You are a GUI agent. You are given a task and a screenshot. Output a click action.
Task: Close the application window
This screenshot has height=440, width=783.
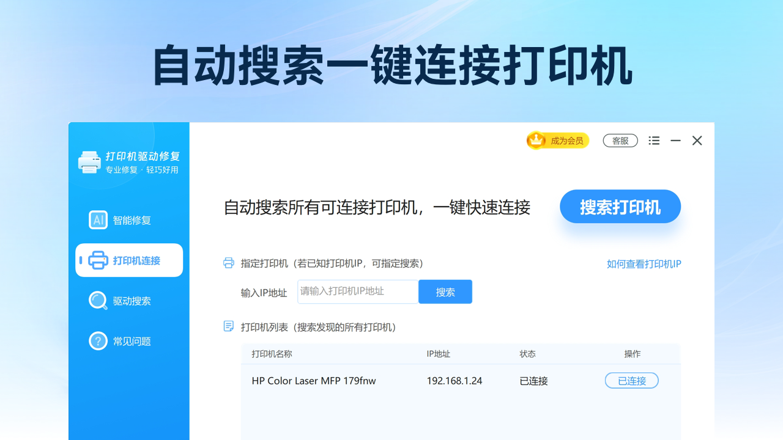point(697,141)
